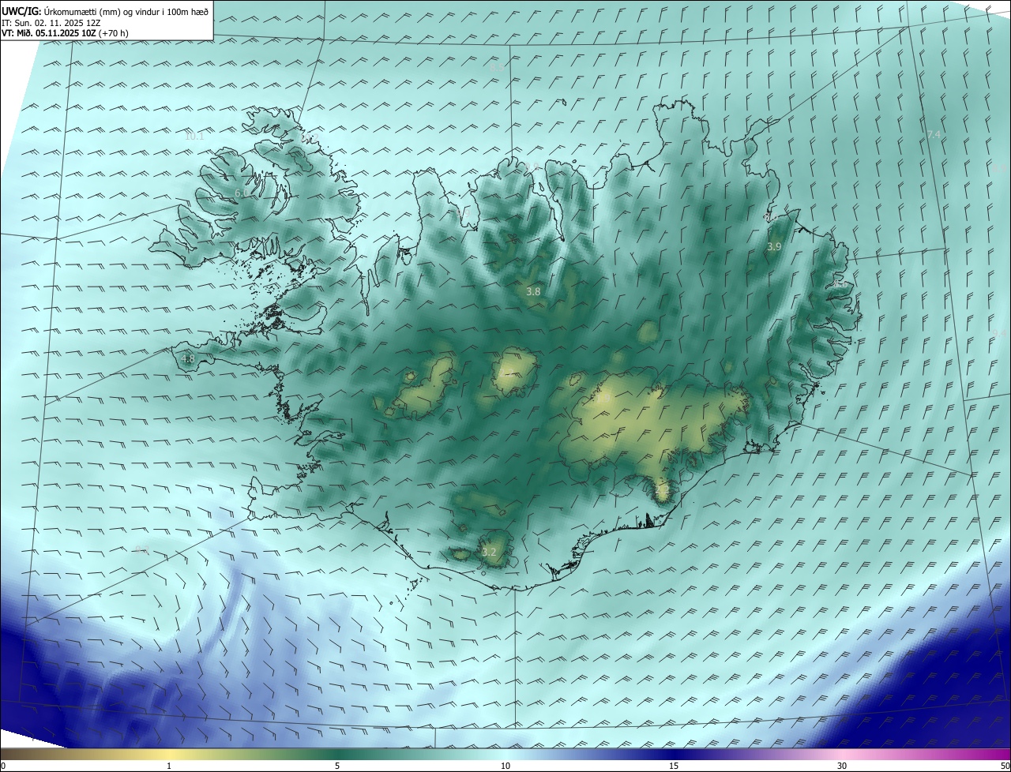Click the 3.9 value in northeast Iceland
Screen dimensions: 1011x772
[774, 247]
